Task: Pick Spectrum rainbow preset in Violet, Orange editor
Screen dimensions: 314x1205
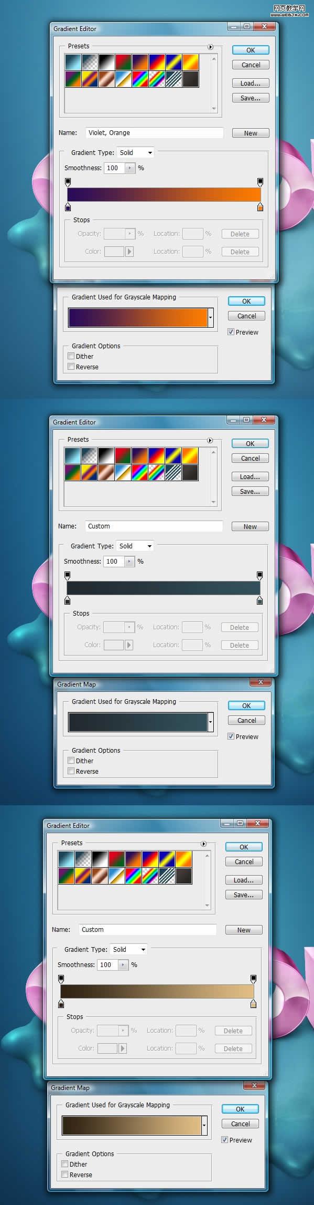Action: (140, 79)
